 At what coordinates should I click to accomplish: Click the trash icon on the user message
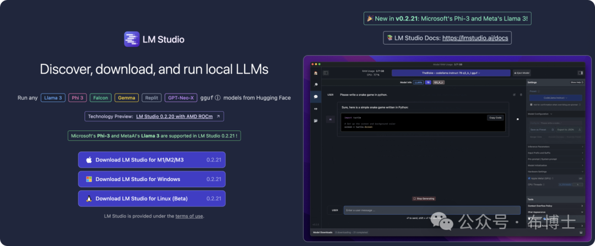521,94
